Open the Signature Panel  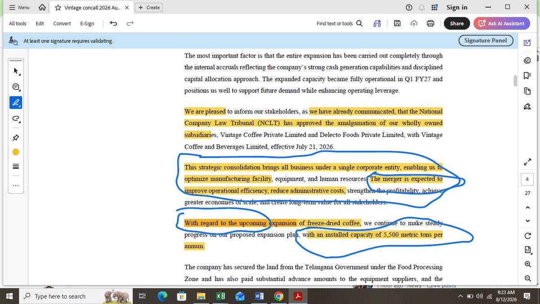[486, 41]
